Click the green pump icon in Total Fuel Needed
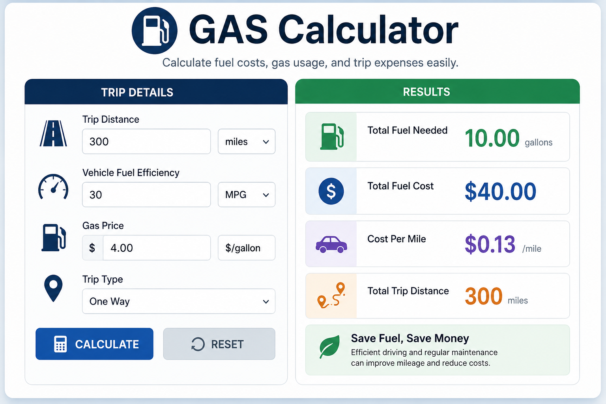 click(332, 137)
